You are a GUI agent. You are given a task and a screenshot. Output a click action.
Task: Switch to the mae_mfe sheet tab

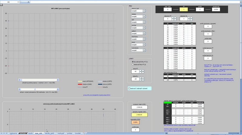tap(39, 133)
